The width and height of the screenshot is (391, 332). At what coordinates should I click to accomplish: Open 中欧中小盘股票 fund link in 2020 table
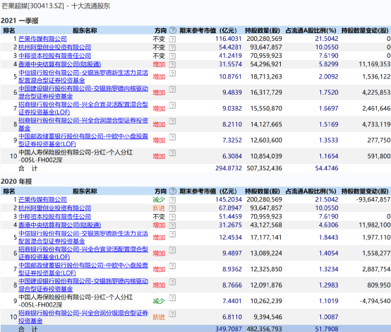click(x=83, y=269)
